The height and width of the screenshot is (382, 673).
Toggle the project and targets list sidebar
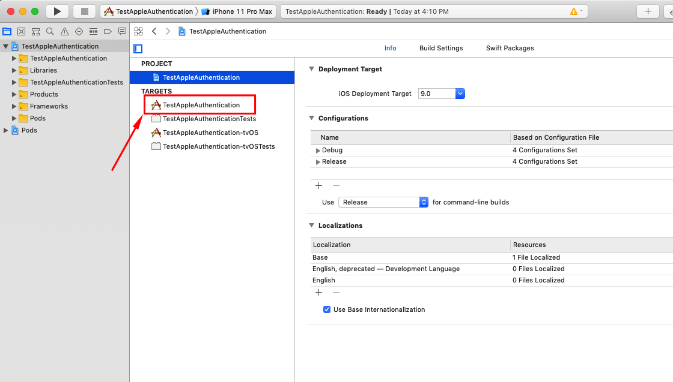click(x=138, y=49)
